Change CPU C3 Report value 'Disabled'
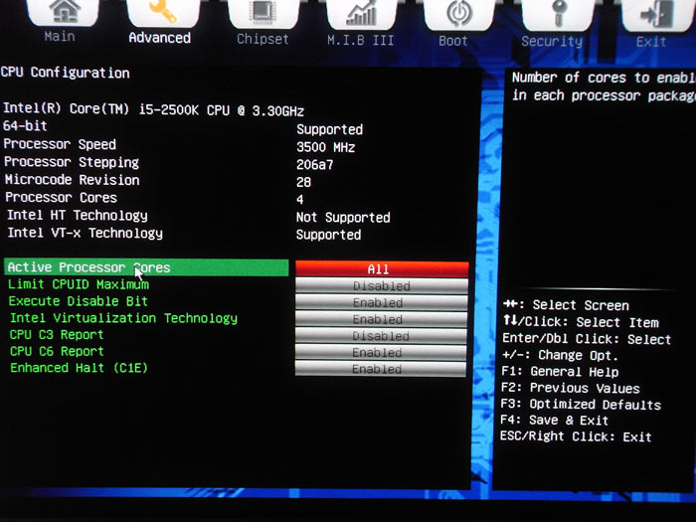 tap(381, 336)
